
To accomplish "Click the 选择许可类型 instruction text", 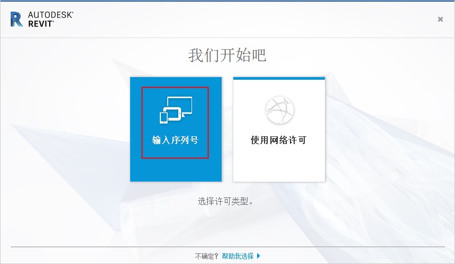I will coord(226,201).
